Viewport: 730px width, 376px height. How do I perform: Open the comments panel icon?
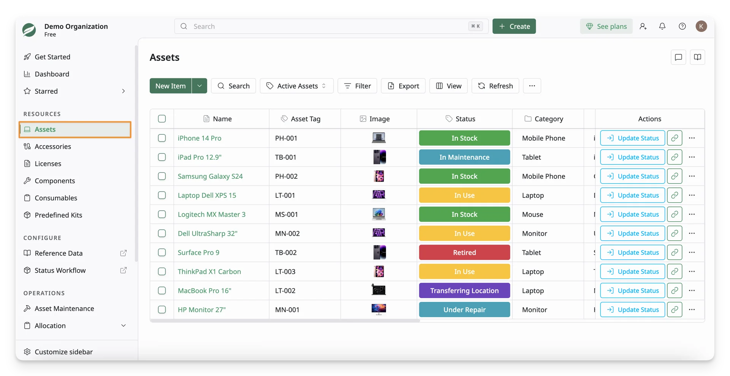click(x=678, y=57)
